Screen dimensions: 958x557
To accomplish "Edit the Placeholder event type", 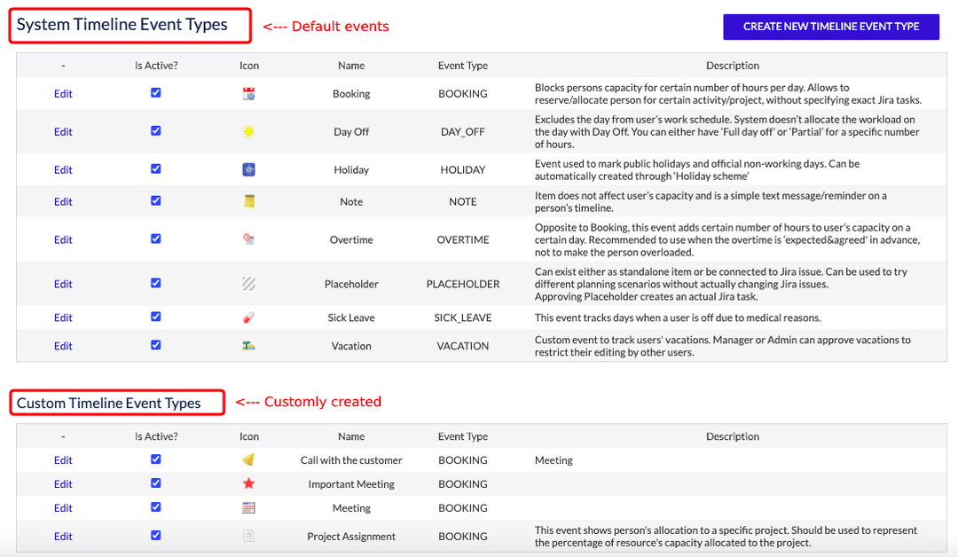I will pos(63,284).
